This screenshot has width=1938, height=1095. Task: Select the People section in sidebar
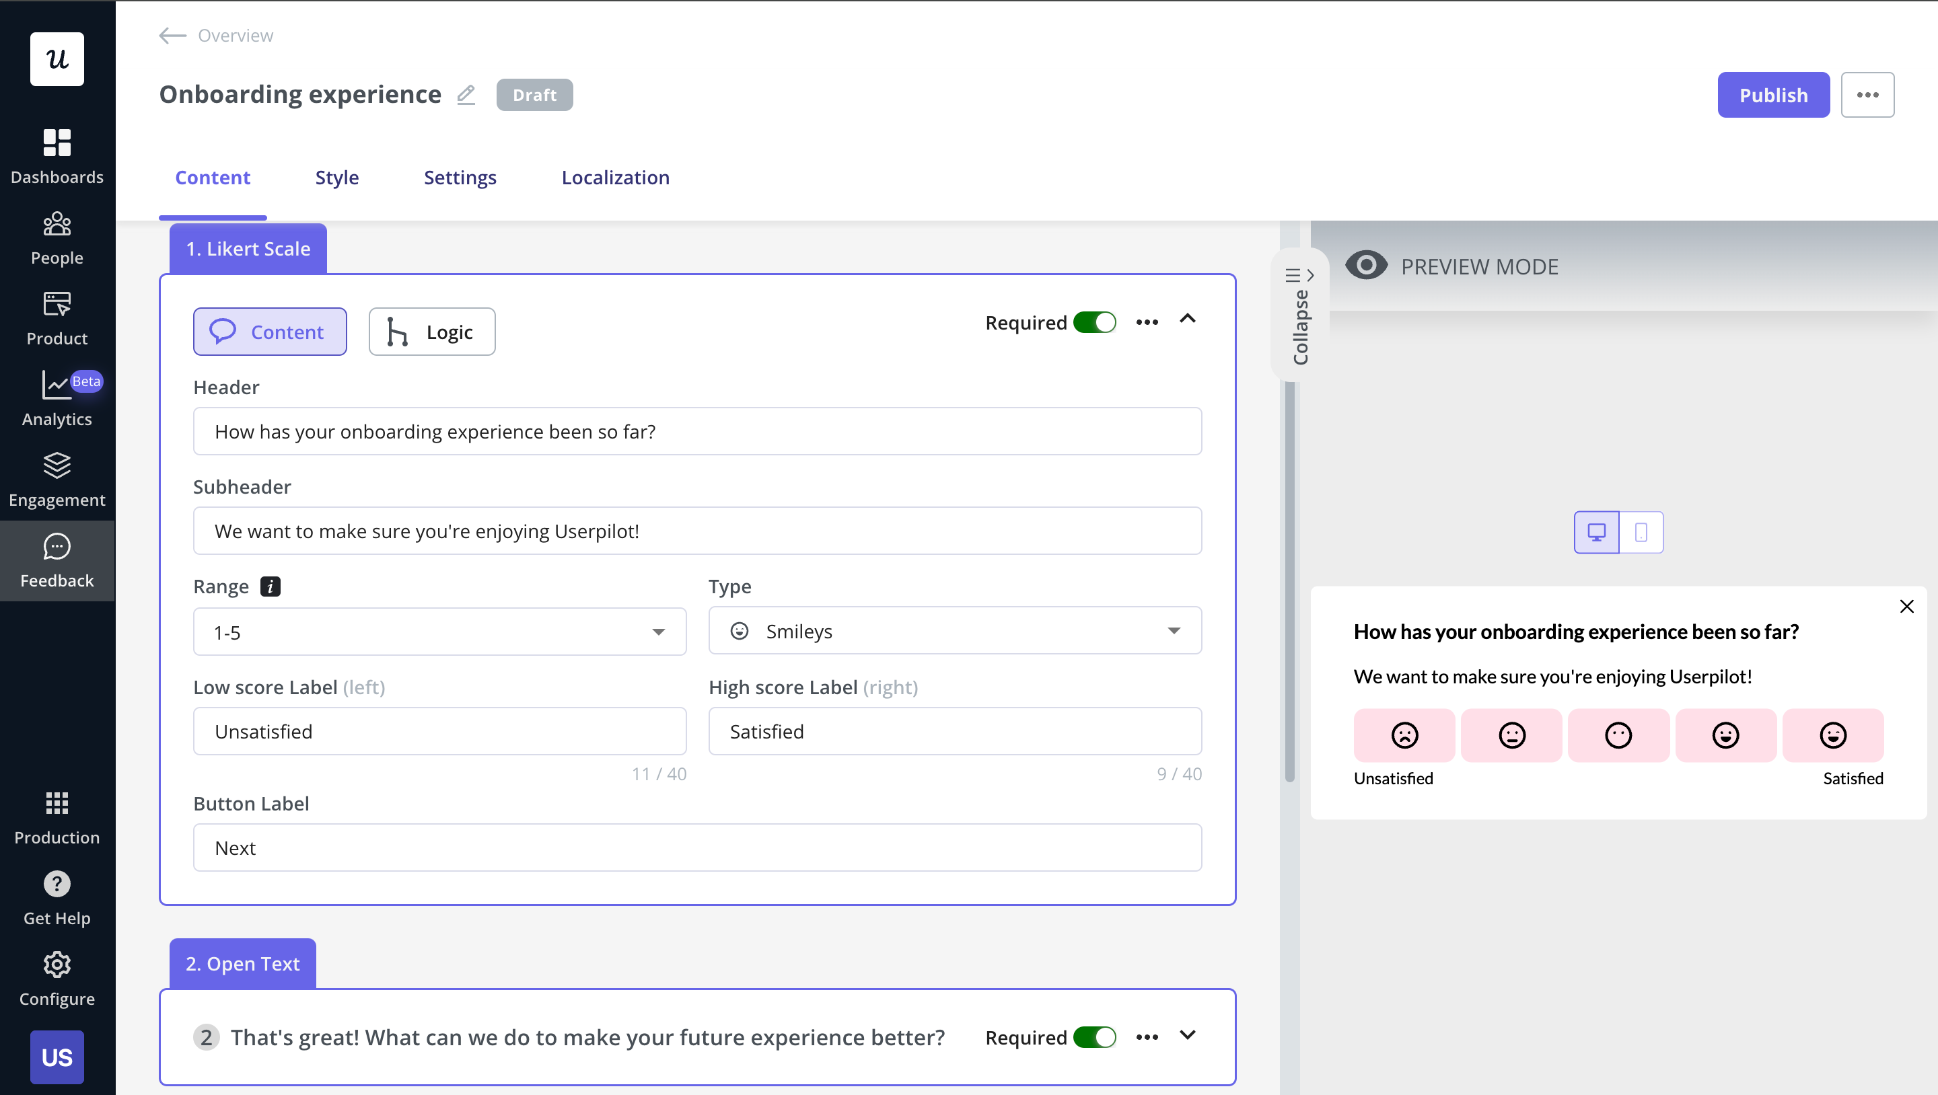[x=57, y=237]
